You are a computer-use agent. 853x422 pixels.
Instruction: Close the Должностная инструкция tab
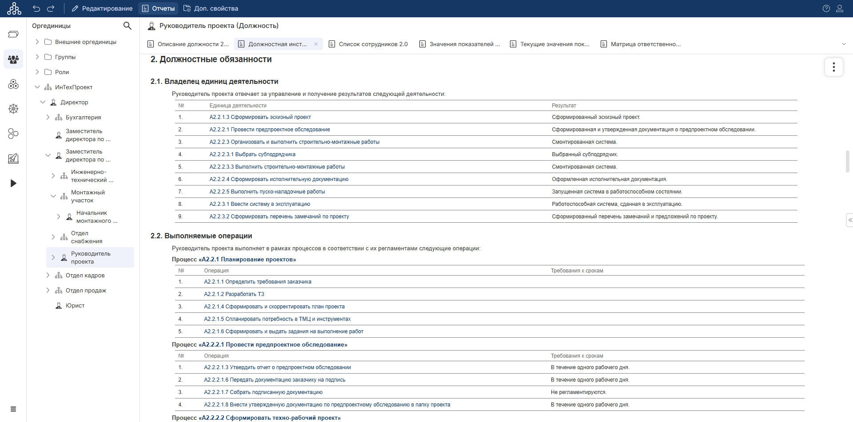pos(316,44)
